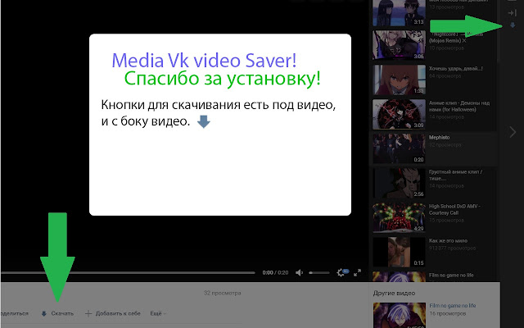Click the 64 просмотра view count
524x328 pixels.
(x=445, y=76)
